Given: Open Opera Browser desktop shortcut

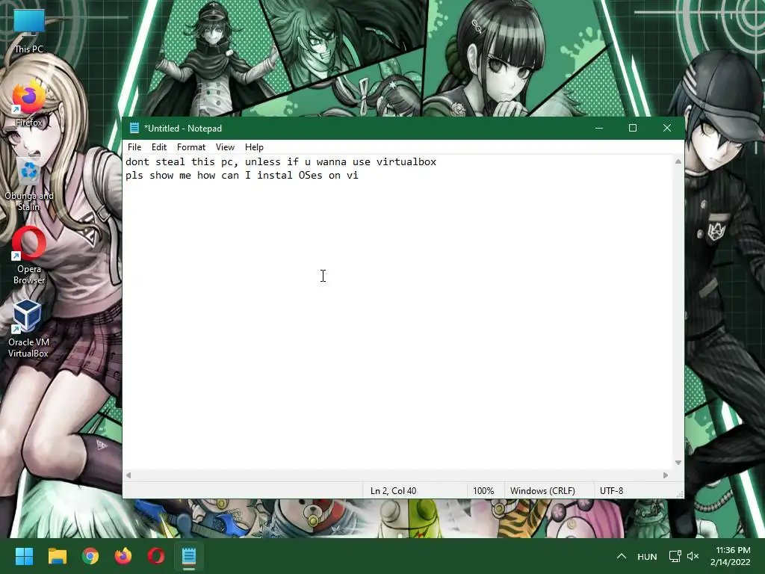Looking at the screenshot, I should (29, 255).
